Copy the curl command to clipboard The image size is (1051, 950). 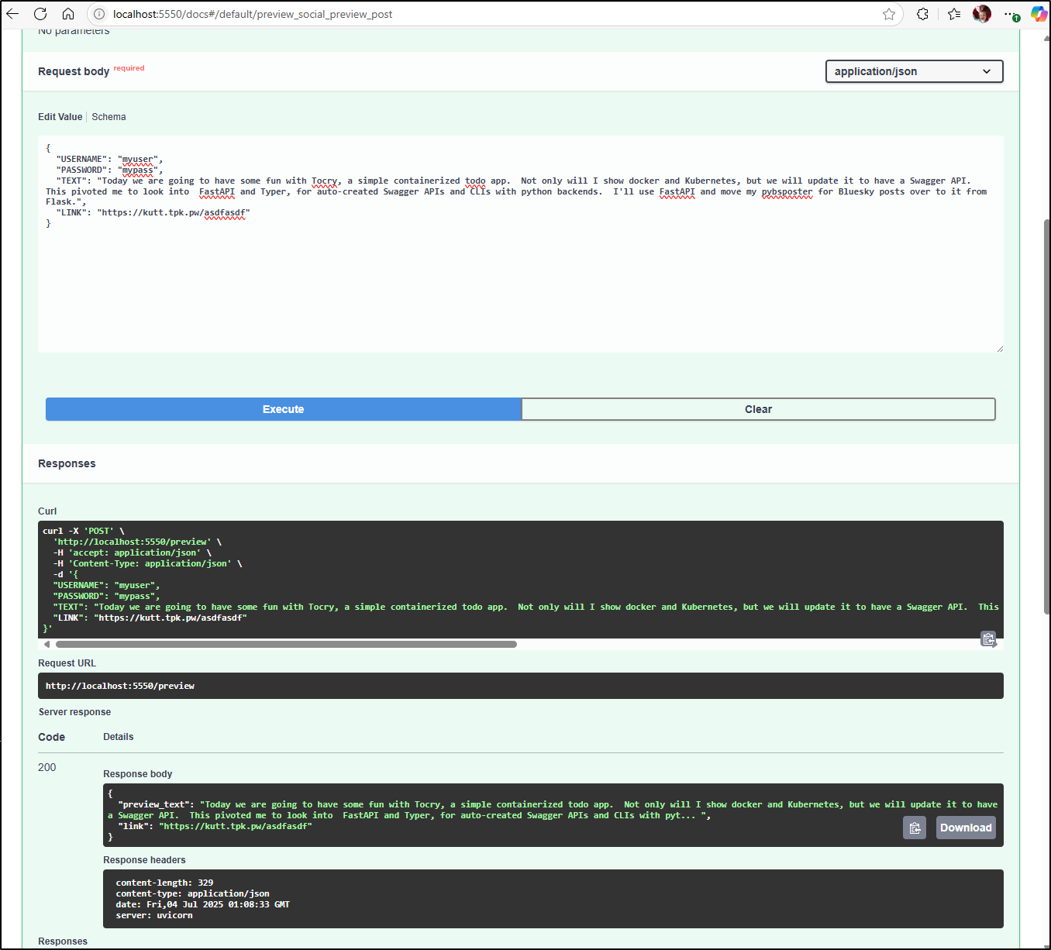click(988, 639)
